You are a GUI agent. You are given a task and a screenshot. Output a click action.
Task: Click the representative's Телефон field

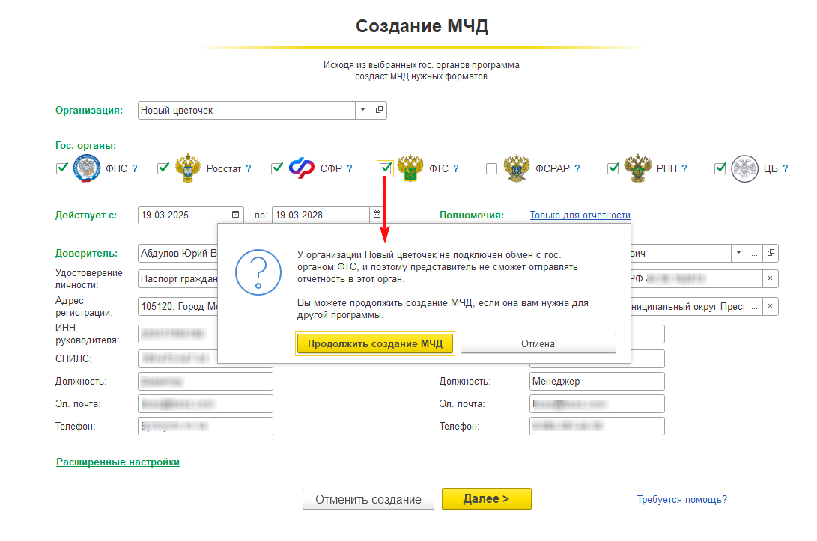(597, 426)
